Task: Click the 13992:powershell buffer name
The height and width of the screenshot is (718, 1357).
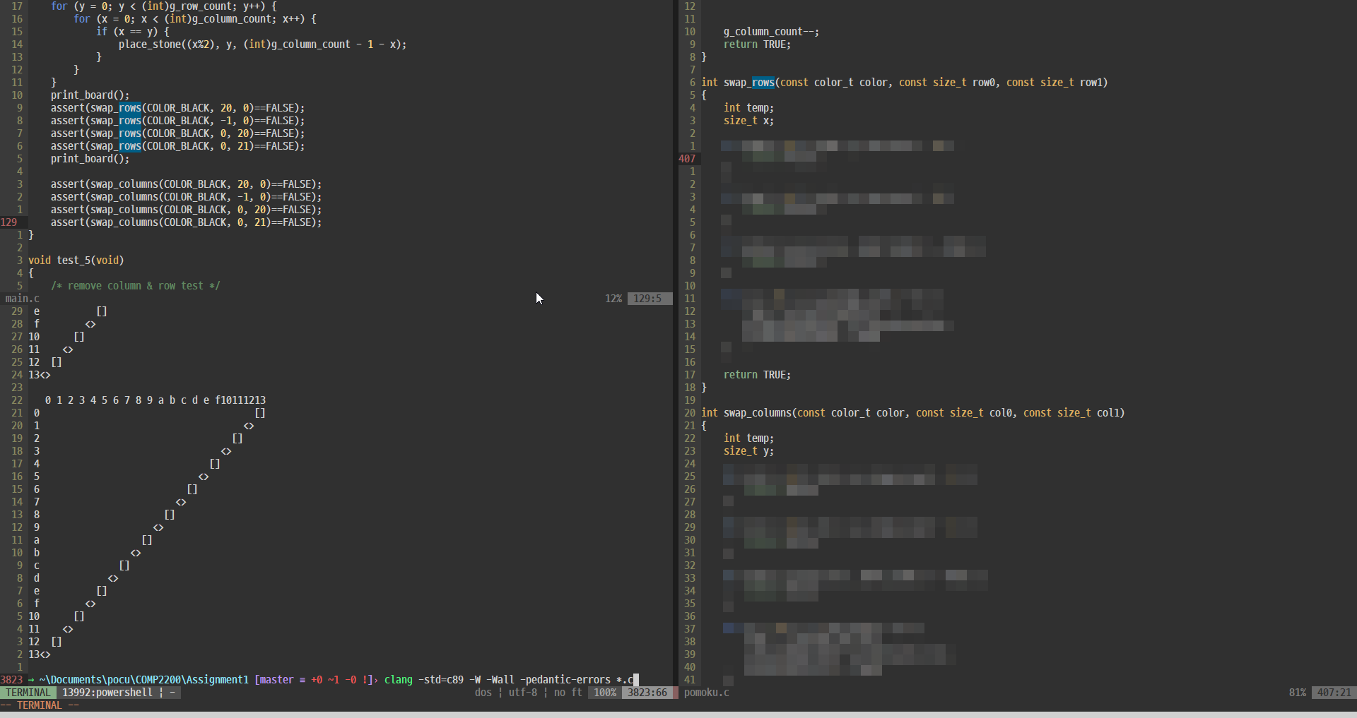Action: click(x=107, y=693)
